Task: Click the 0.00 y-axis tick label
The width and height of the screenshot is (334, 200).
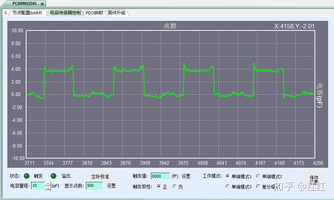Action: [16, 95]
